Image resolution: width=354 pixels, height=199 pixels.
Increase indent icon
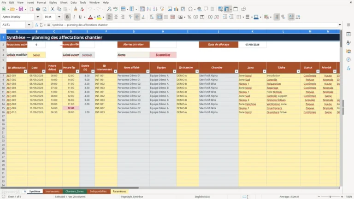pos(225,17)
